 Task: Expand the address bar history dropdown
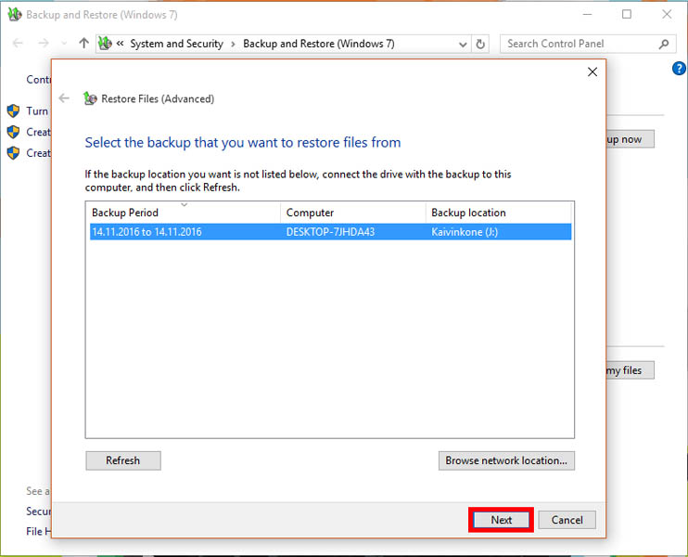point(464,44)
